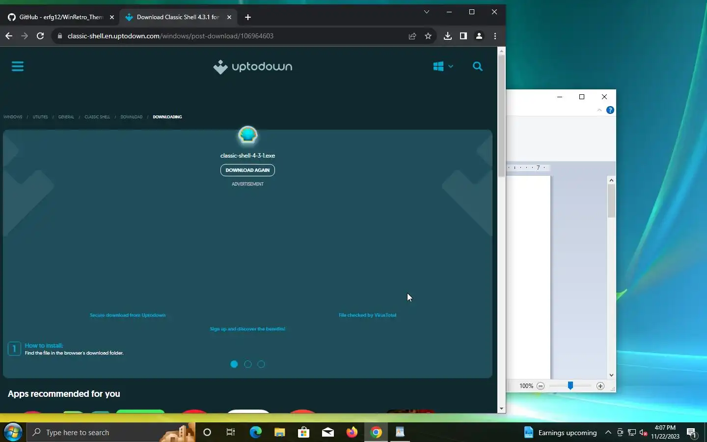
Task: Open File Explorer from taskbar
Action: tap(279, 432)
